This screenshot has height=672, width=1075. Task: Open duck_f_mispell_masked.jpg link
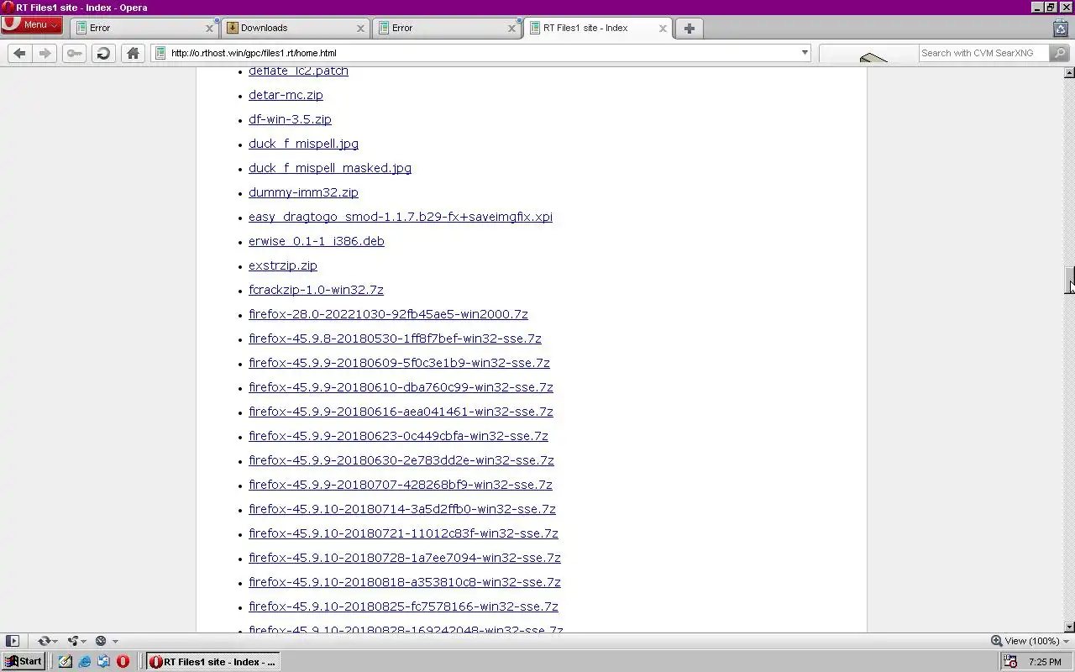[x=330, y=168]
